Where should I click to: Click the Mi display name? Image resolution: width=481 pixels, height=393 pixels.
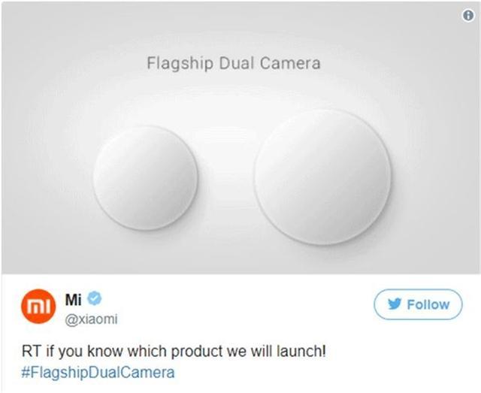point(73,299)
